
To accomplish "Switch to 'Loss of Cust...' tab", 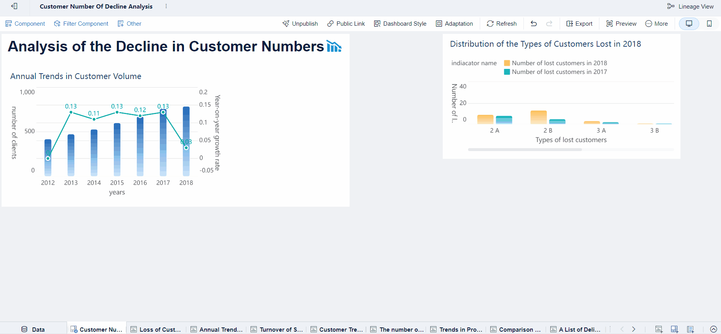I will pyautogui.click(x=156, y=329).
